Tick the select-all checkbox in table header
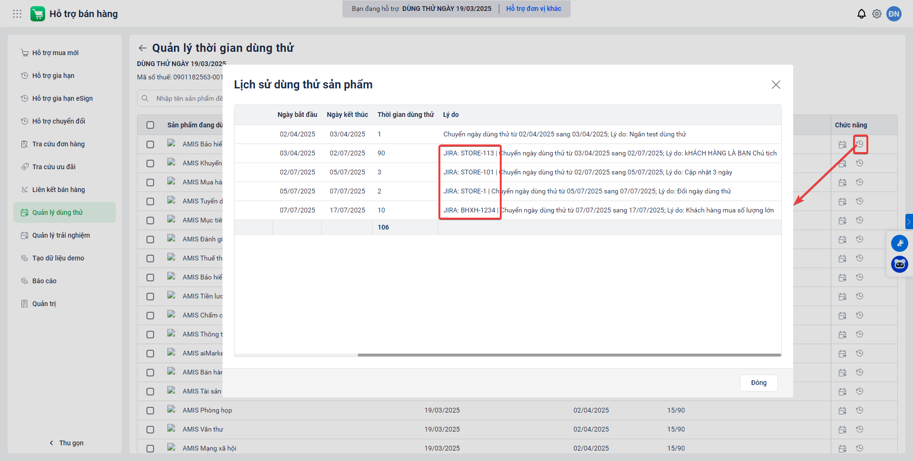The width and height of the screenshot is (913, 461). click(150, 125)
